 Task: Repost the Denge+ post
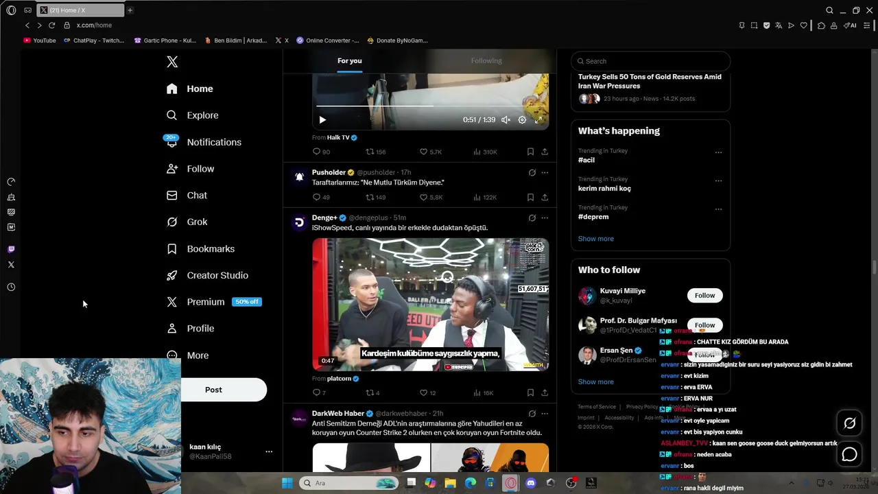coord(372,393)
